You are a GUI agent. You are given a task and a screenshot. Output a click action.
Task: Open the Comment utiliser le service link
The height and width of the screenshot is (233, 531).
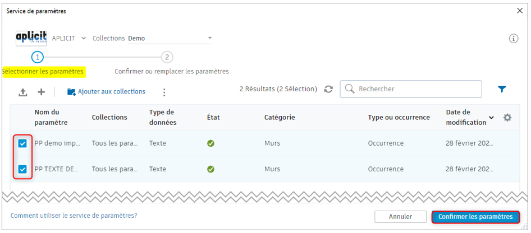pyautogui.click(x=74, y=215)
